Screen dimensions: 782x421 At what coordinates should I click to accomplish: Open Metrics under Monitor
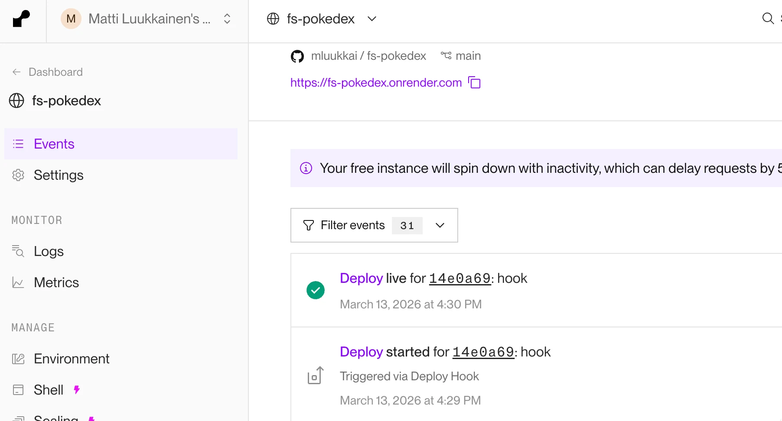pyautogui.click(x=121, y=282)
